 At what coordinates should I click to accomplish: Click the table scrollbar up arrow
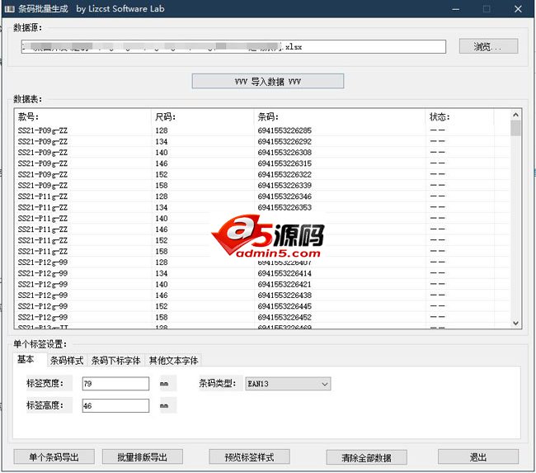tap(515, 115)
